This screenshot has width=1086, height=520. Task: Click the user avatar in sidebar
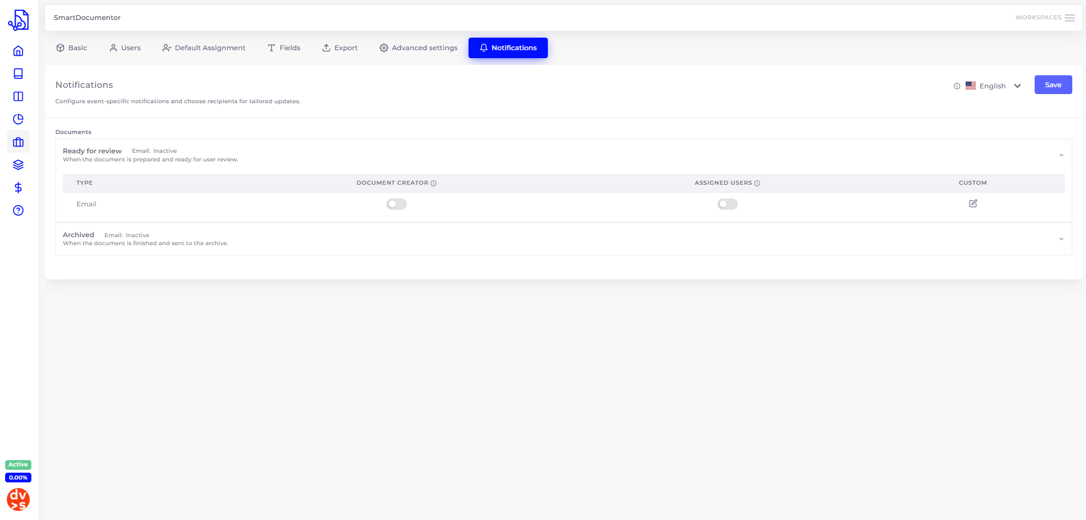coord(18,499)
